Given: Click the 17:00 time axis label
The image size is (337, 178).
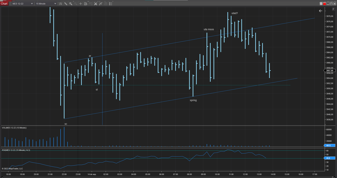Looking at the screenshot, I should coord(314,174).
